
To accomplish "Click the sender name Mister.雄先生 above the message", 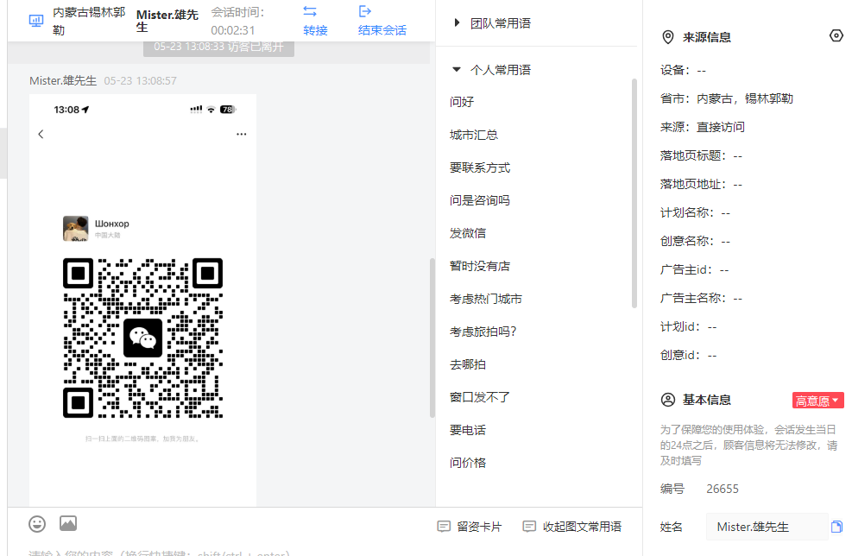I will pyautogui.click(x=63, y=80).
